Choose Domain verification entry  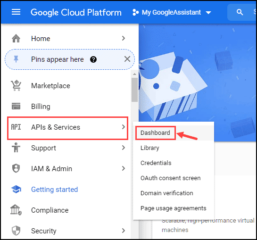click(x=174, y=193)
